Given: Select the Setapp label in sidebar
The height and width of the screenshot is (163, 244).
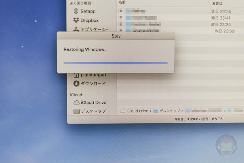Looking at the screenshot, I should pyautogui.click(x=88, y=11).
